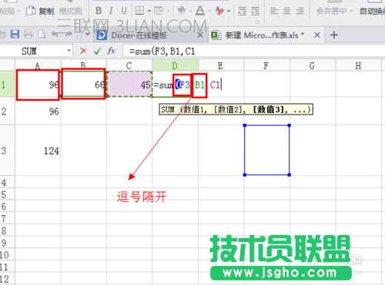Align cell text to the right

tap(300, 11)
